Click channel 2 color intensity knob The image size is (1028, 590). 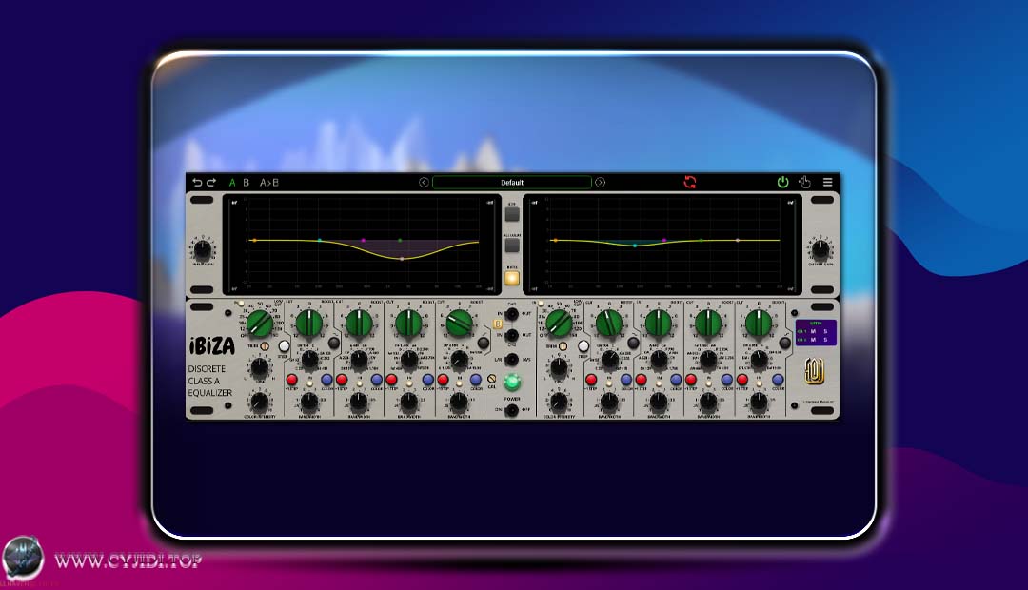[x=560, y=402]
